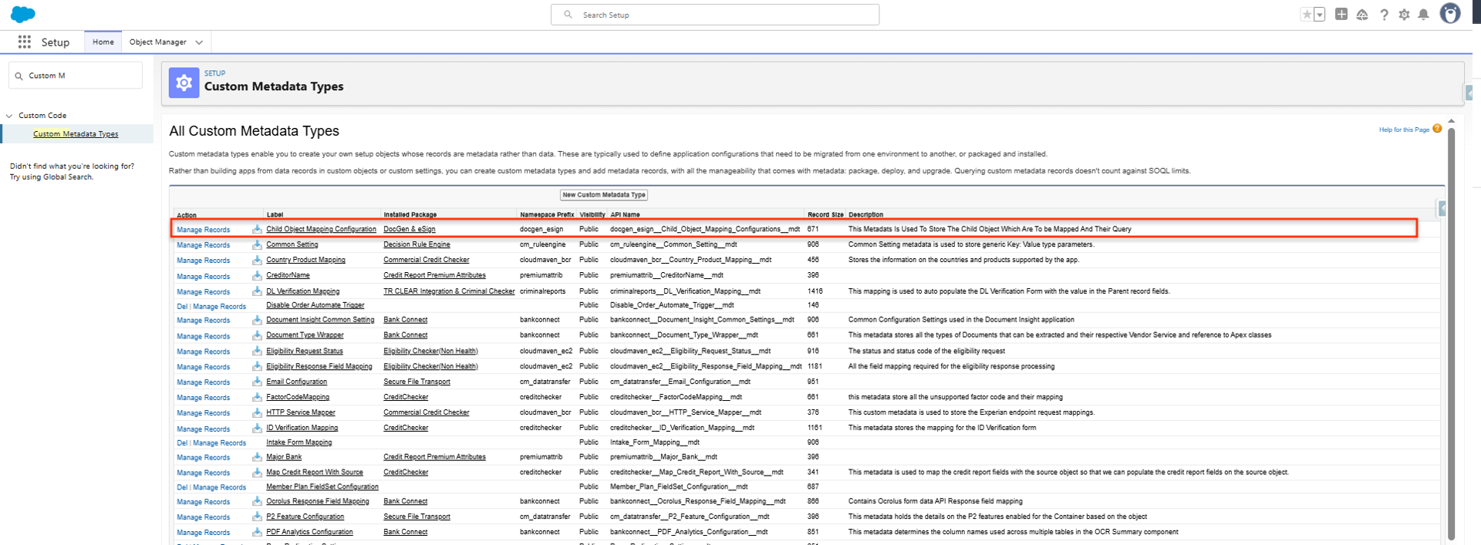Click the Setup breadcrumb text above the title

(214, 73)
